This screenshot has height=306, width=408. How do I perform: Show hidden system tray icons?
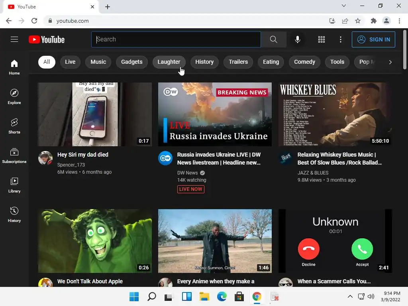tap(350, 296)
